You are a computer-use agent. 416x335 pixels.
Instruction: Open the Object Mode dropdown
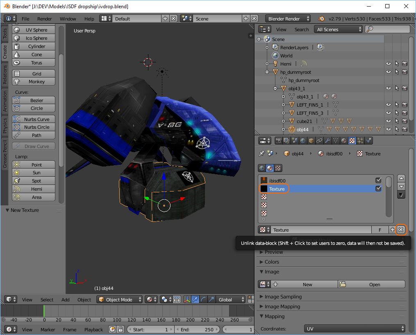[120, 300]
